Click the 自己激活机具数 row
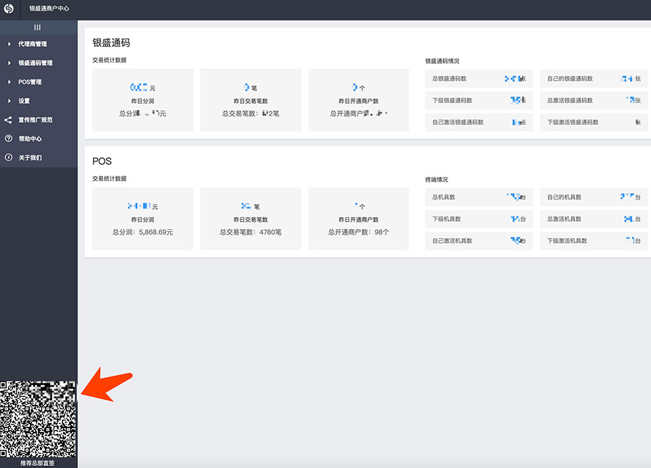Screen dimensions: 651x468 click(479, 241)
